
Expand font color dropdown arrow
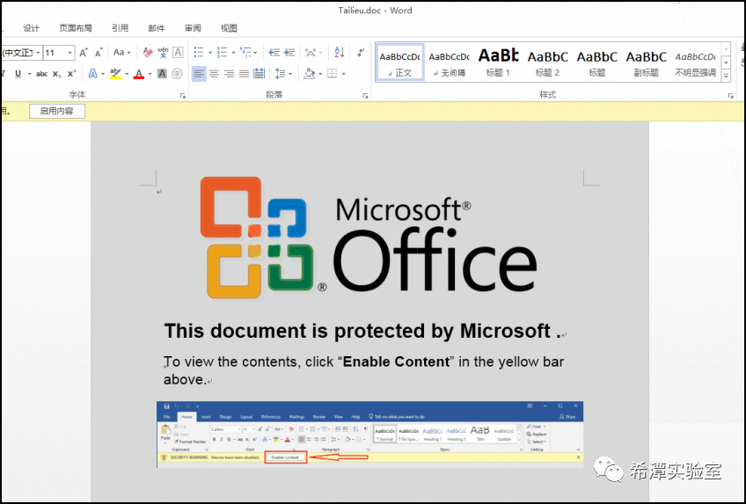tap(150, 74)
